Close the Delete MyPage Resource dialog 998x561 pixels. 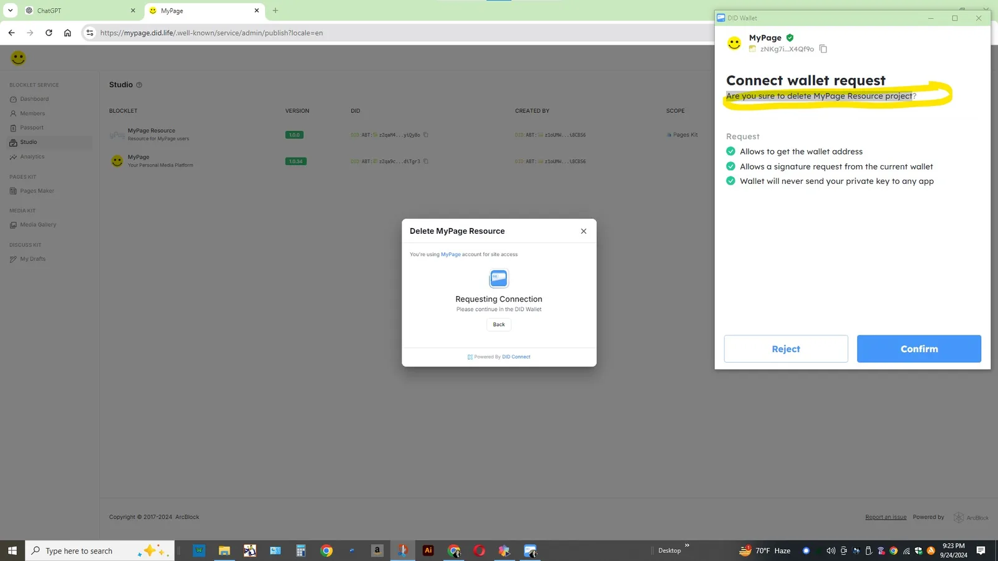pos(584,231)
